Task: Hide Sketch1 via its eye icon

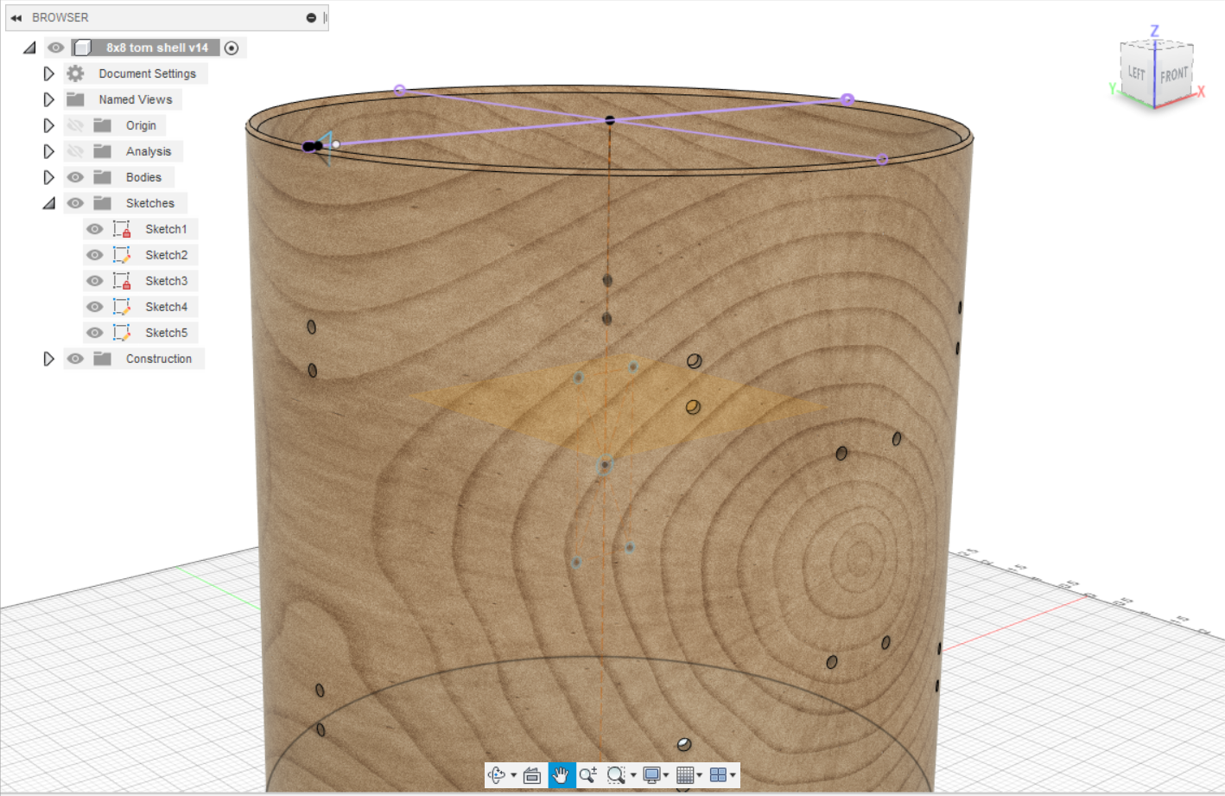Action: tap(95, 229)
